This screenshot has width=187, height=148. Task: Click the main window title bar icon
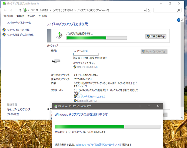(4, 3)
